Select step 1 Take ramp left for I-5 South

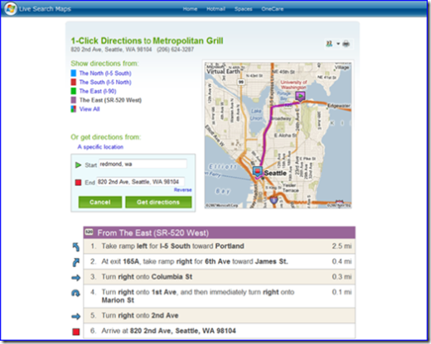[220, 246]
